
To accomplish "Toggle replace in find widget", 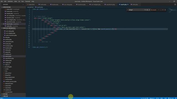I will (127, 10).
